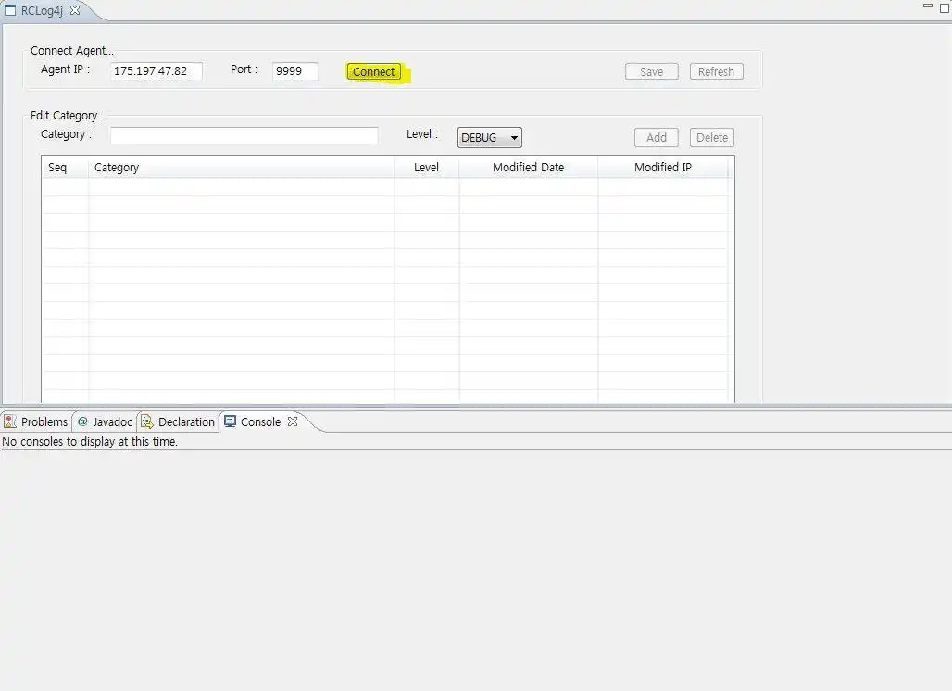This screenshot has width=952, height=691.
Task: Open the Level DEBUG dropdown
Action: pyautogui.click(x=489, y=137)
